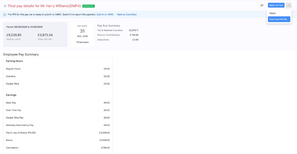Open the three-dots more options menu
The height and width of the screenshot is (154, 297).
point(289,5)
